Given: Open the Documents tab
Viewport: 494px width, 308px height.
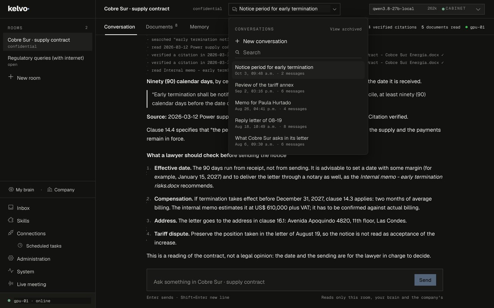Looking at the screenshot, I should point(162,27).
